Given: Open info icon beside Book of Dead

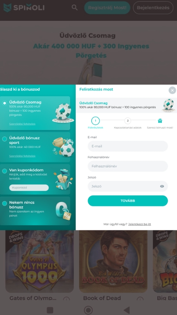Looking at the screenshot, I should 140,299.
